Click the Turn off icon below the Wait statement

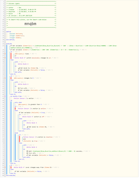pos(27,153)
